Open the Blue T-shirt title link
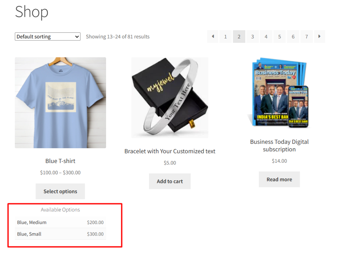This screenshot has height=253, width=346. (x=60, y=161)
